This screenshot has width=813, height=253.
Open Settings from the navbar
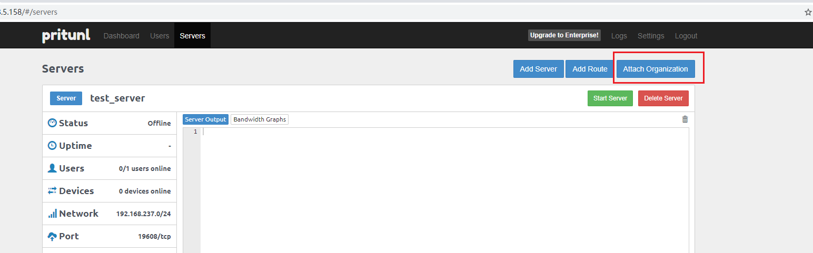(x=651, y=36)
